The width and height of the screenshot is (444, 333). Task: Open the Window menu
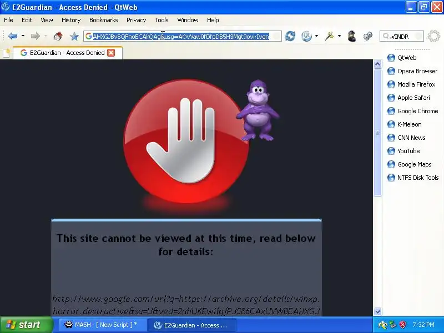188,20
